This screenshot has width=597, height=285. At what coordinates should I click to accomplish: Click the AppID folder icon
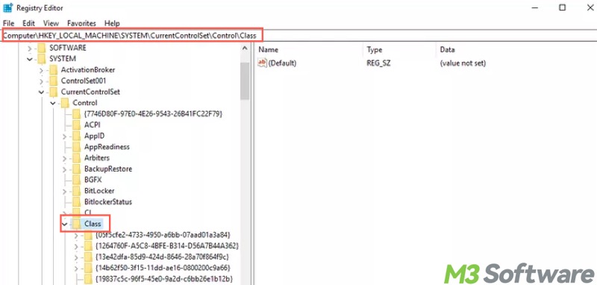click(77, 137)
